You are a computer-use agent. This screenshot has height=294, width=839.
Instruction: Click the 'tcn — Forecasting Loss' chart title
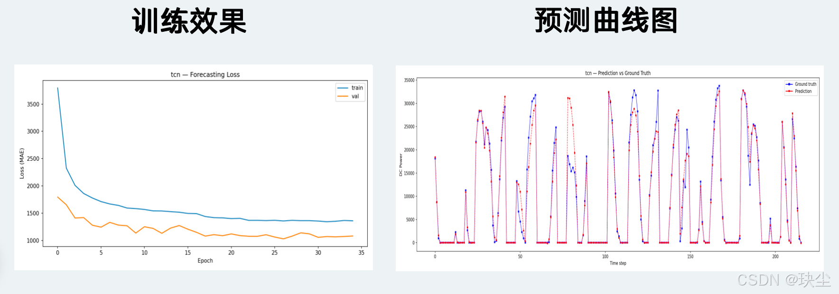205,74
